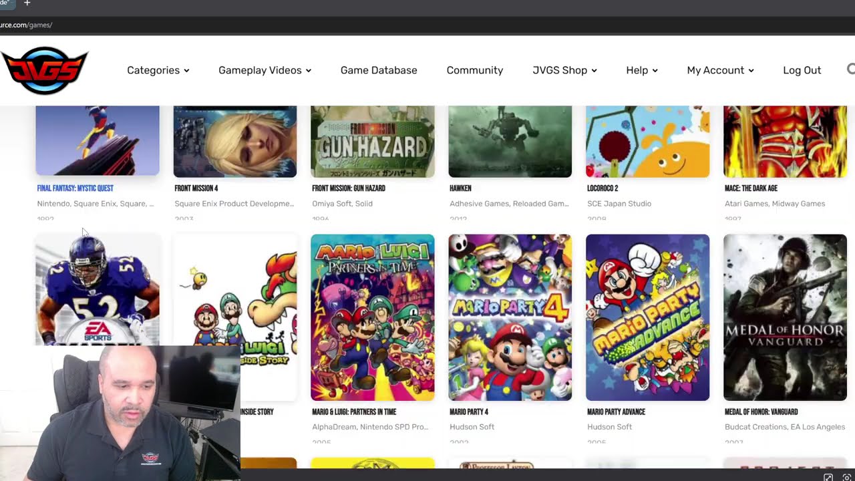
Task: Click 'Budcat Creations, EA Los Angeles' text
Action: pyautogui.click(x=785, y=427)
